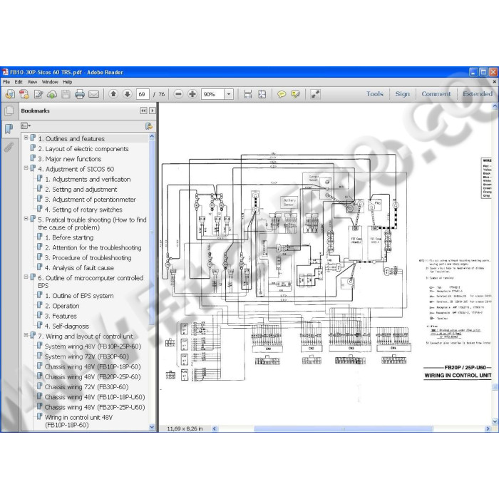Open the Window menu
This screenshot has width=499, height=499.
(x=50, y=82)
